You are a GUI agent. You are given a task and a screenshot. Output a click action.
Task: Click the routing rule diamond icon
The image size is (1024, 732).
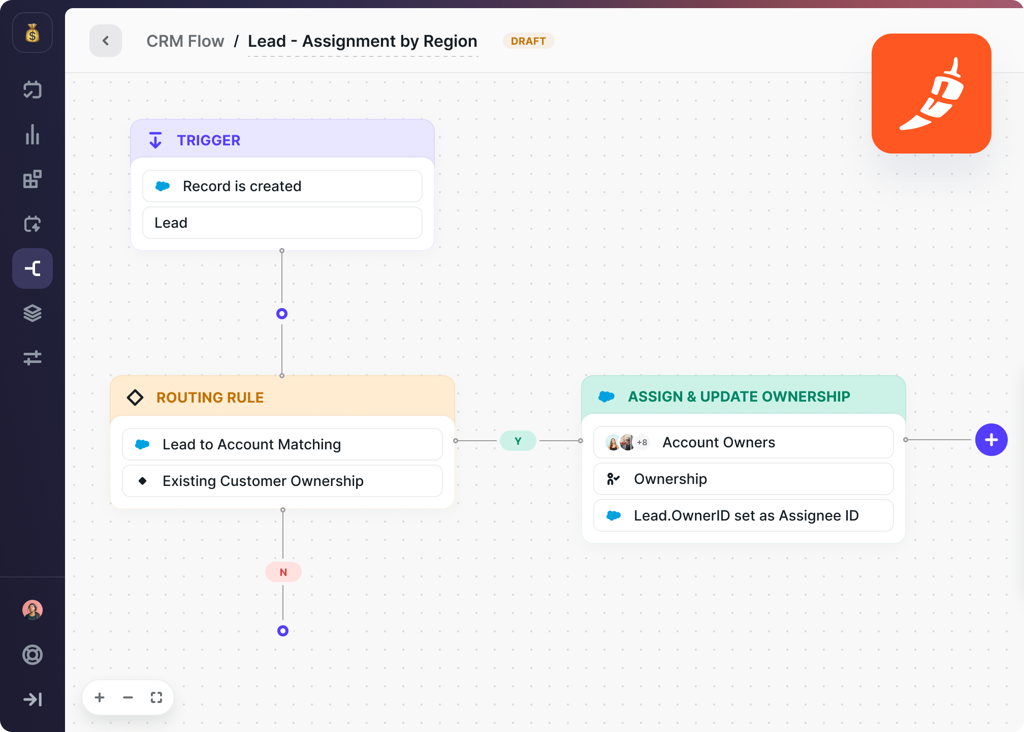[x=135, y=398]
